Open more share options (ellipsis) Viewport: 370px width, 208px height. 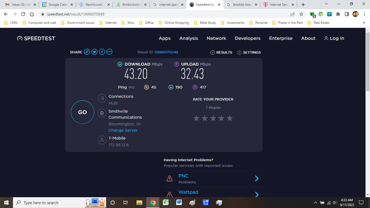pos(109,52)
